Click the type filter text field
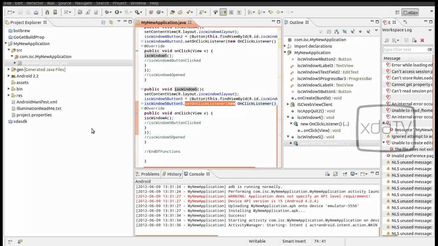438x246 pixels. pos(408,50)
